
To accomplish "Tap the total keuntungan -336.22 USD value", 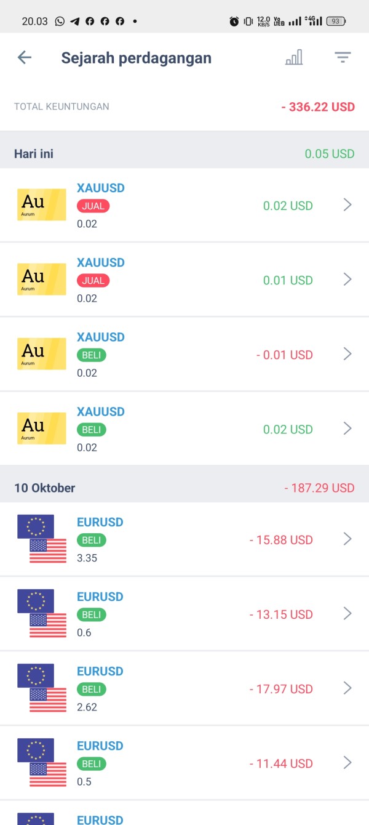I will click(318, 107).
